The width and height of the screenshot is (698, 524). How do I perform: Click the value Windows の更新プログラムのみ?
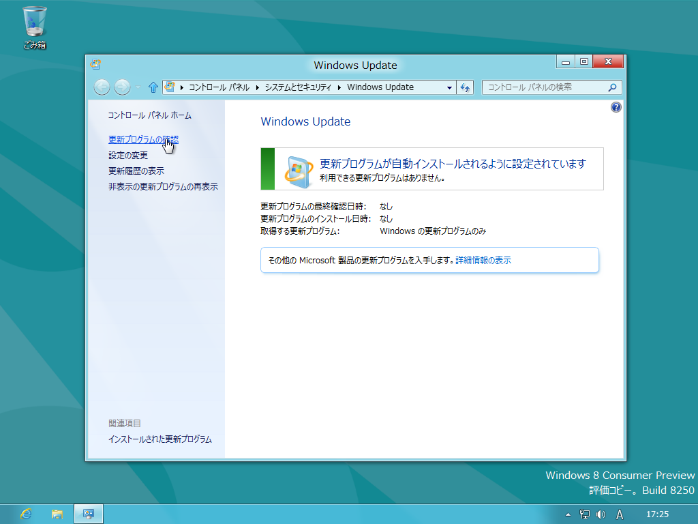(433, 231)
